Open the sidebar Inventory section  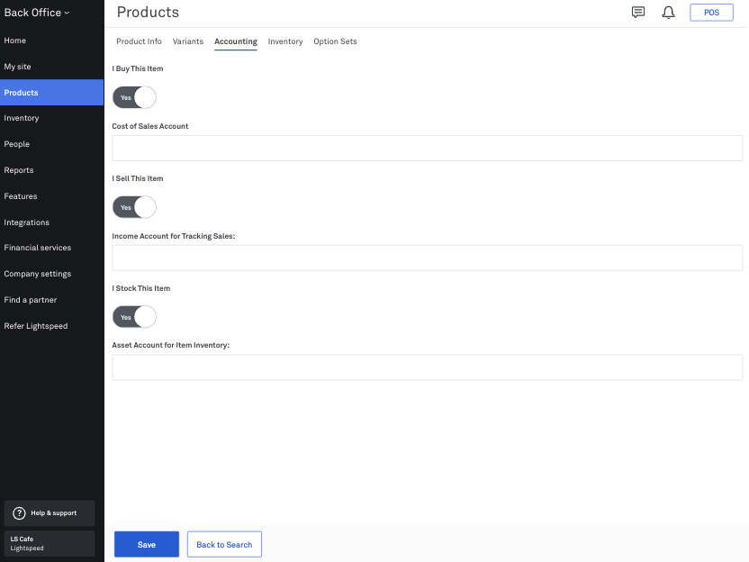point(51,118)
